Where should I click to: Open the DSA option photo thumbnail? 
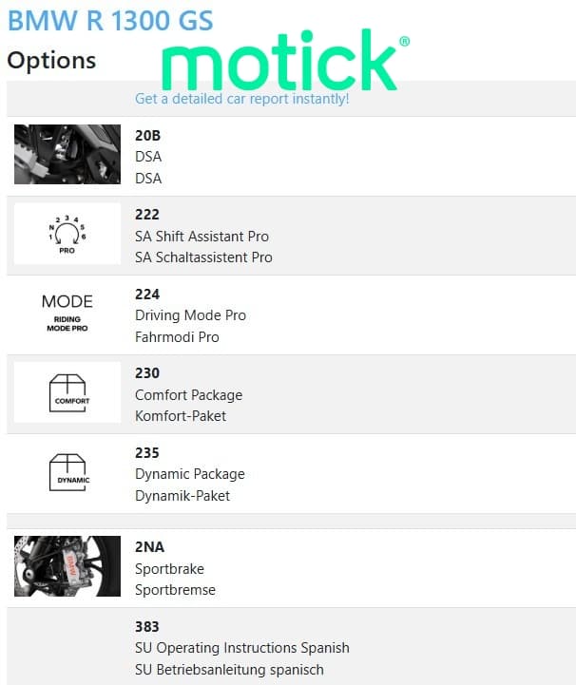[67, 154]
